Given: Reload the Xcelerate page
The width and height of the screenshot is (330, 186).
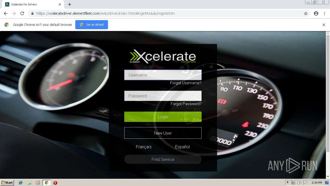Looking at the screenshot, I should [22, 13].
